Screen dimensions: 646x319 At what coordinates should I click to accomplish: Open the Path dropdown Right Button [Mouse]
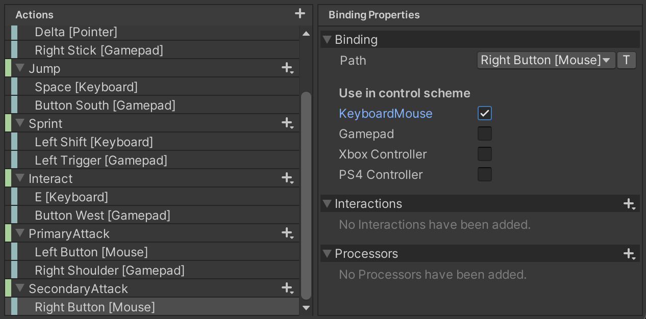click(546, 60)
